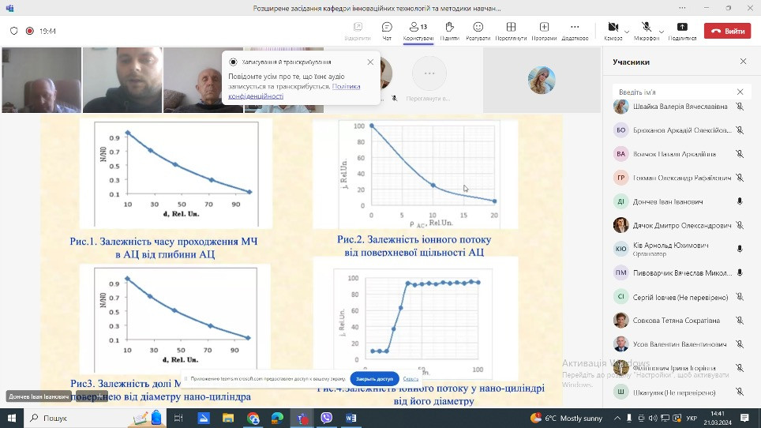This screenshot has width=761, height=428.
Task: Click the blonde woman's avatar tile
Action: (542, 80)
